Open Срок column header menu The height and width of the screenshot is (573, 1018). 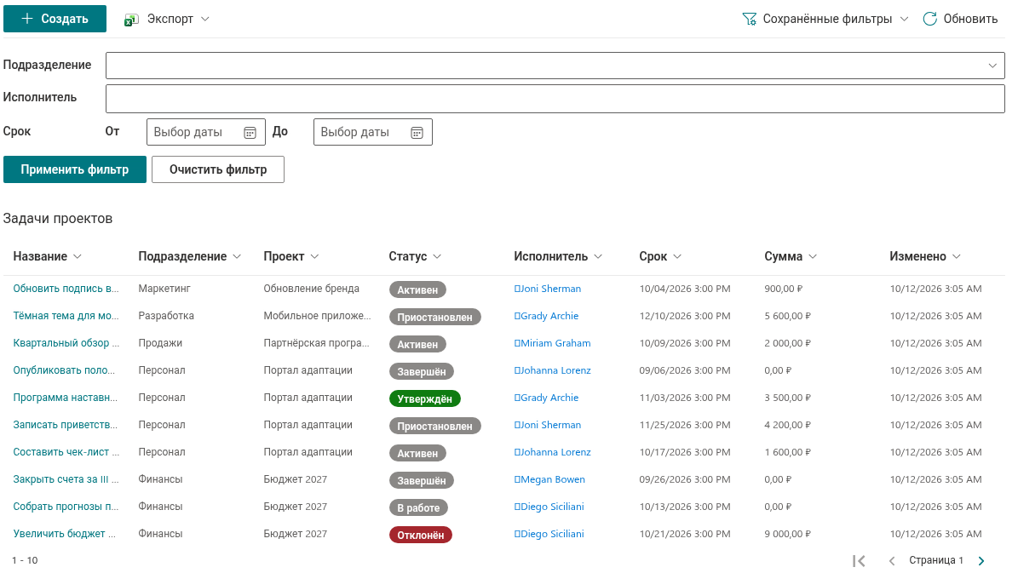(x=660, y=256)
